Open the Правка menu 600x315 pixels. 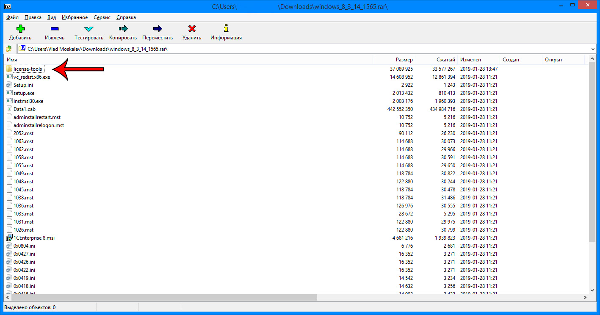(33, 17)
